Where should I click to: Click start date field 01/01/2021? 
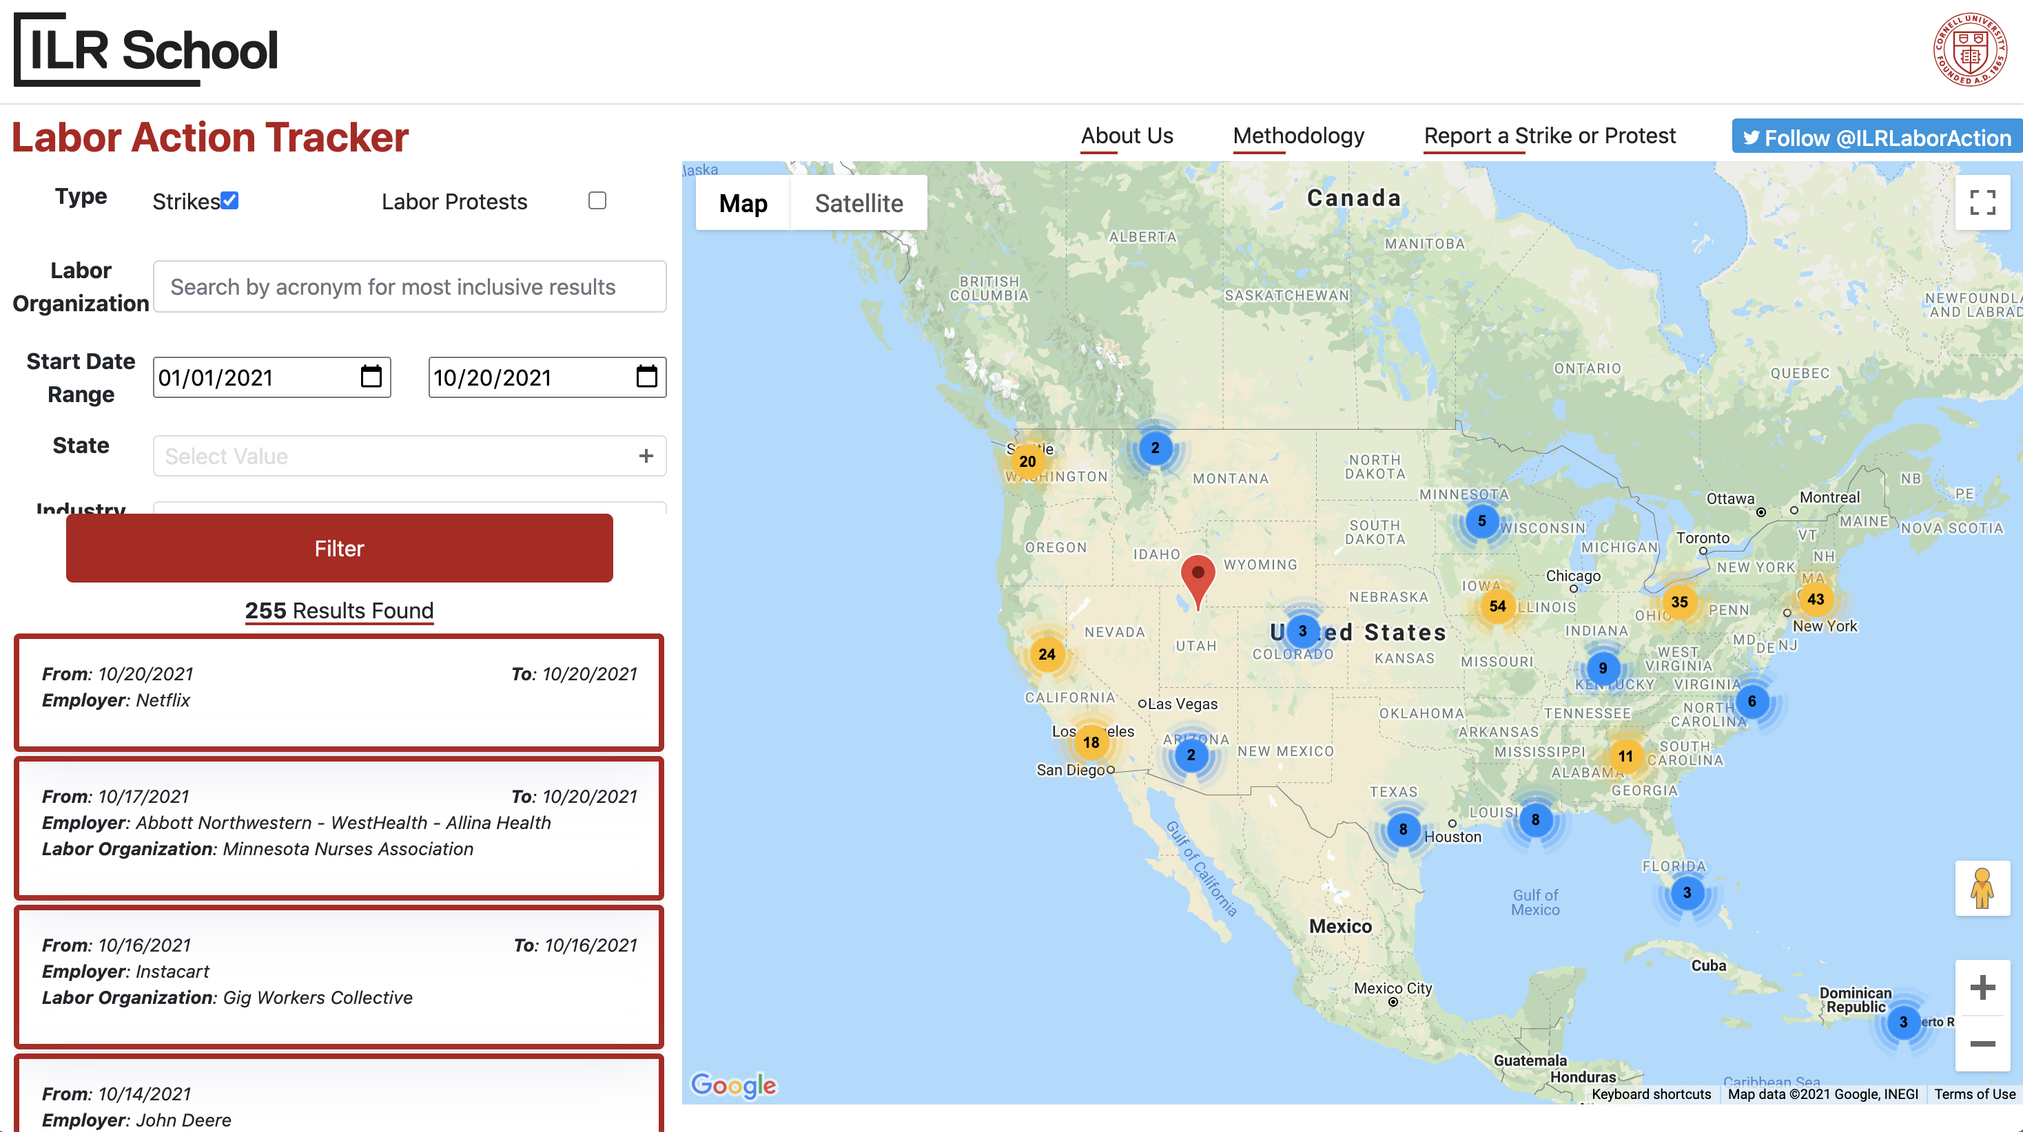pos(271,377)
